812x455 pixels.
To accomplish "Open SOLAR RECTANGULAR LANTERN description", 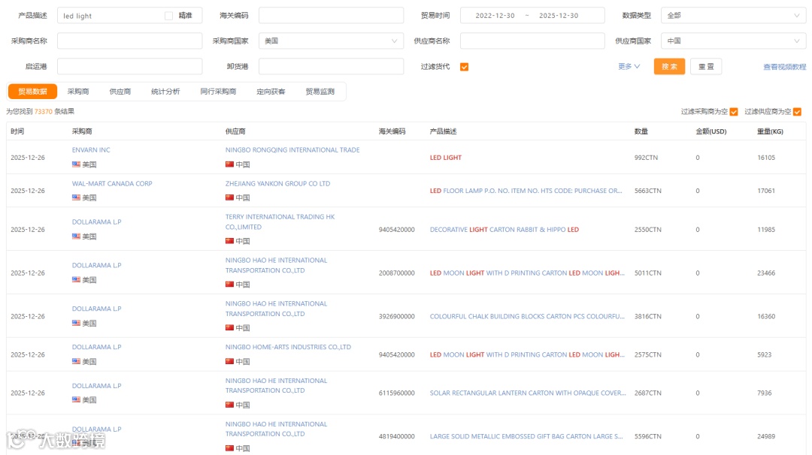I will pos(528,393).
